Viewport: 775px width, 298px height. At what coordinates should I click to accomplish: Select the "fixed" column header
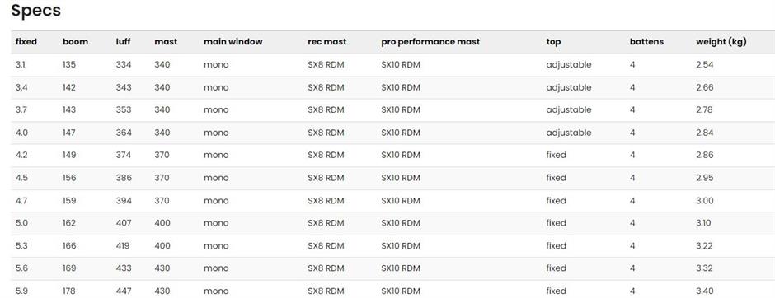[x=26, y=42]
